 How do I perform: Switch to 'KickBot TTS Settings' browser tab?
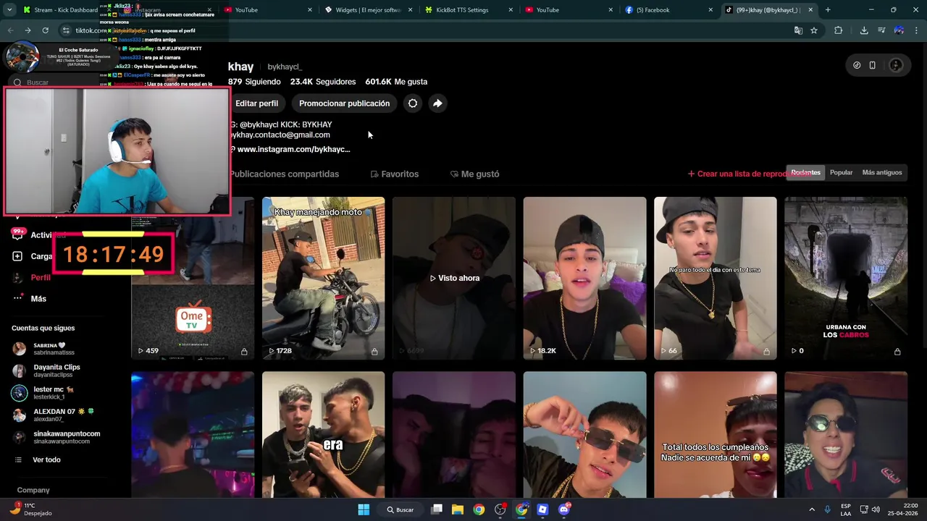point(468,10)
